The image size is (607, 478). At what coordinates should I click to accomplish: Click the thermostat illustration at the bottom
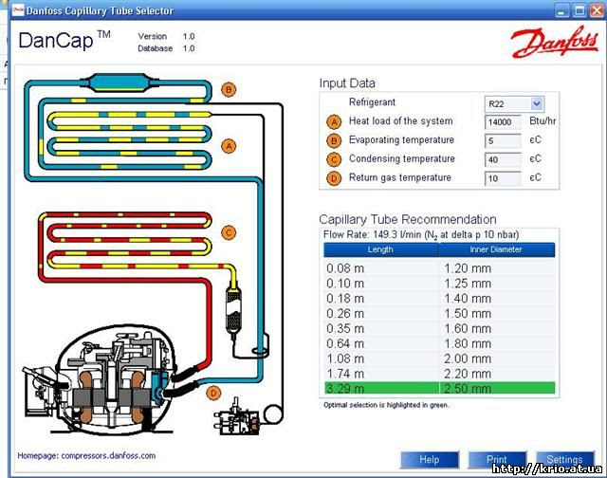click(237, 418)
